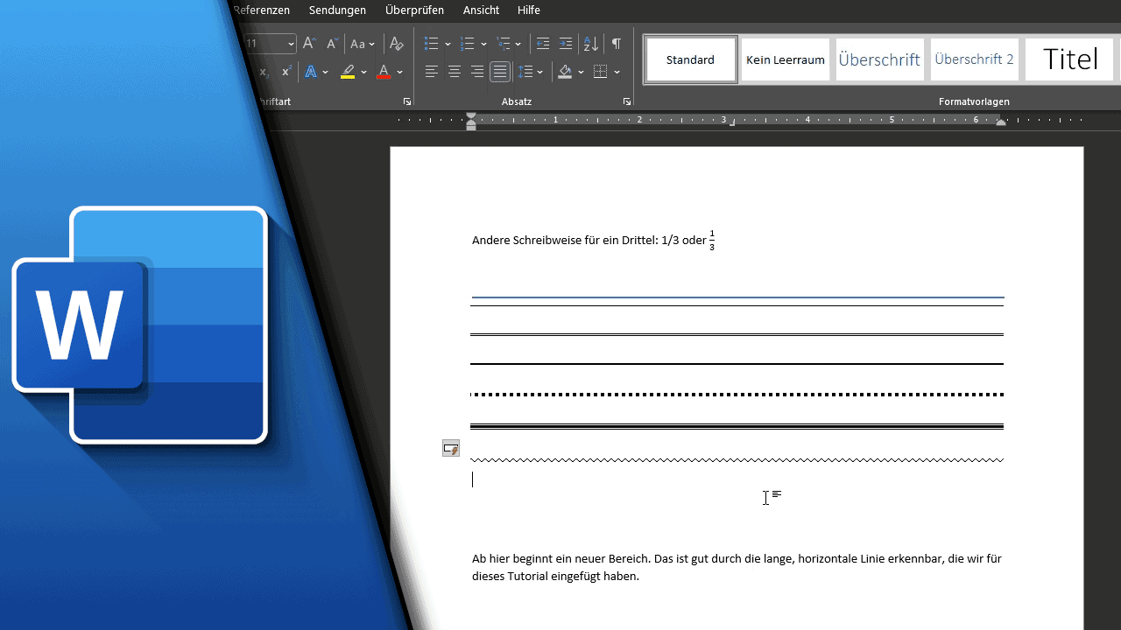Apply superscript formatting
1121x630 pixels.
point(286,72)
